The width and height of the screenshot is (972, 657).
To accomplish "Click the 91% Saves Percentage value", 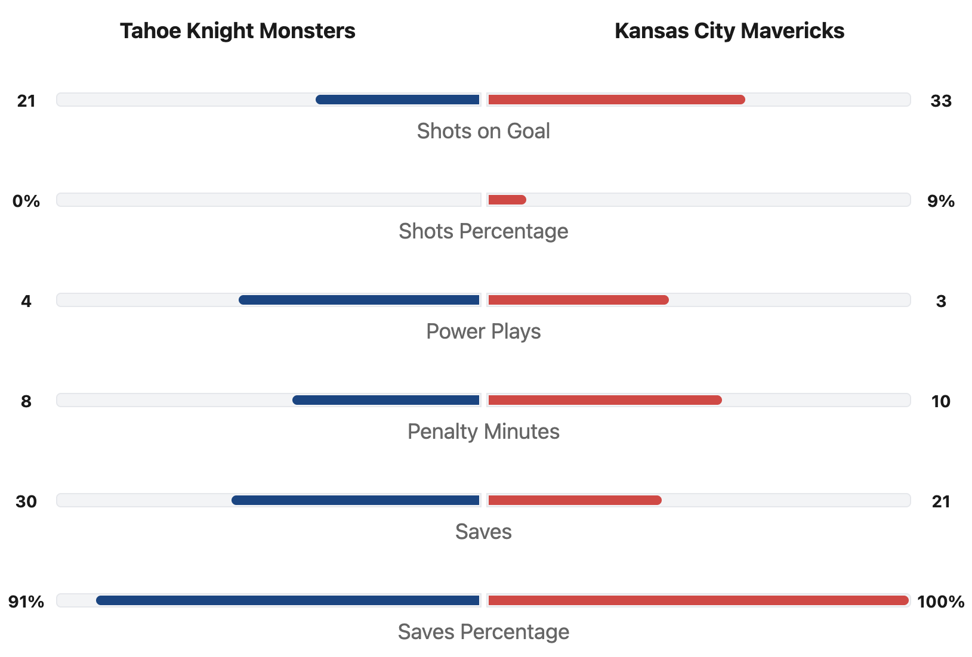I will [26, 602].
